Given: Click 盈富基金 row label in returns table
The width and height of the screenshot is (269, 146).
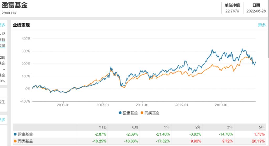Looking at the screenshot, I should (25, 134).
